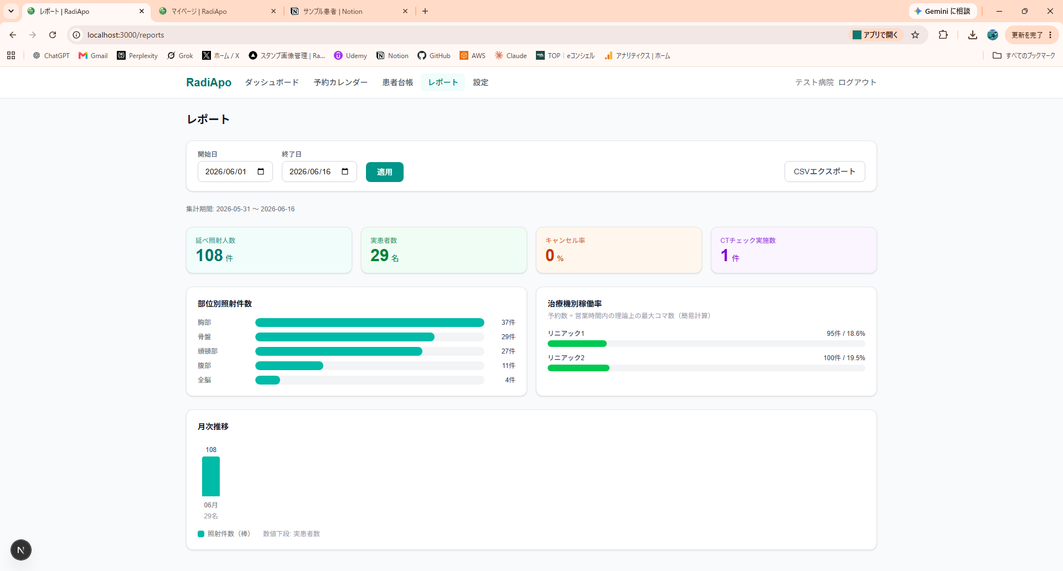Open the スタンプ画像管理 bookmark
1063x571 pixels.
287,55
